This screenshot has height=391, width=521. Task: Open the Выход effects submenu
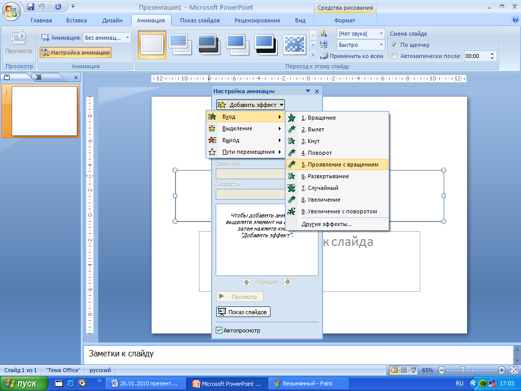tap(245, 140)
